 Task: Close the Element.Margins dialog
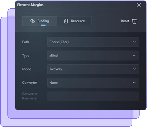point(139,5)
